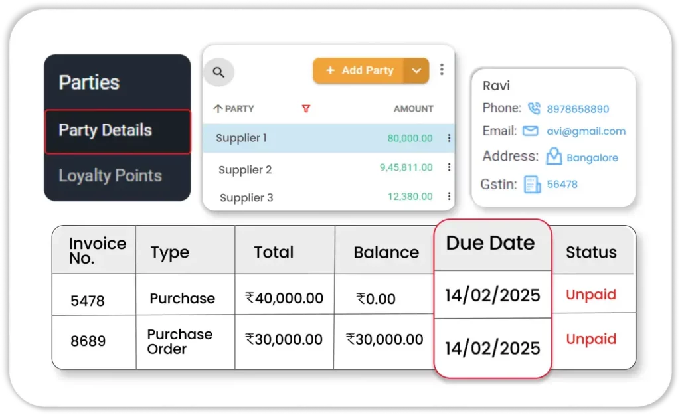The image size is (680, 415).
Task: Click the avi@gmail.com email link
Action: (586, 131)
